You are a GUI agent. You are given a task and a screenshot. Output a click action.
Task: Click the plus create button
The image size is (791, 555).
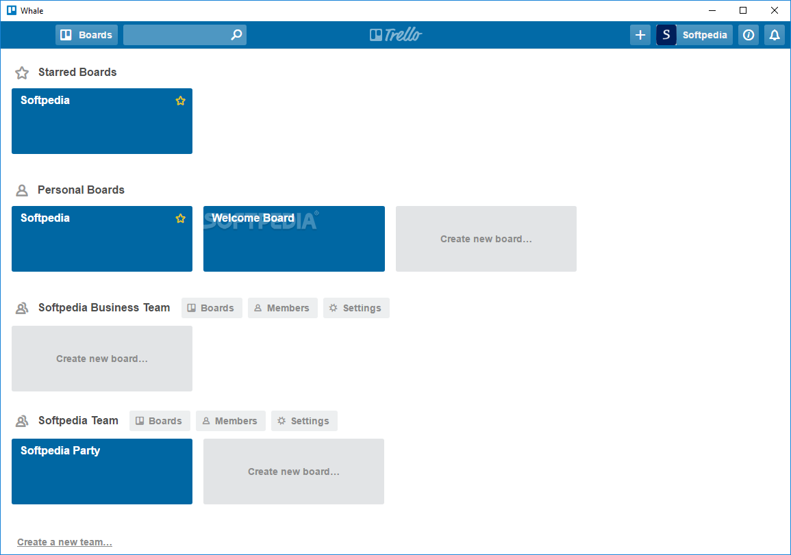(x=640, y=35)
